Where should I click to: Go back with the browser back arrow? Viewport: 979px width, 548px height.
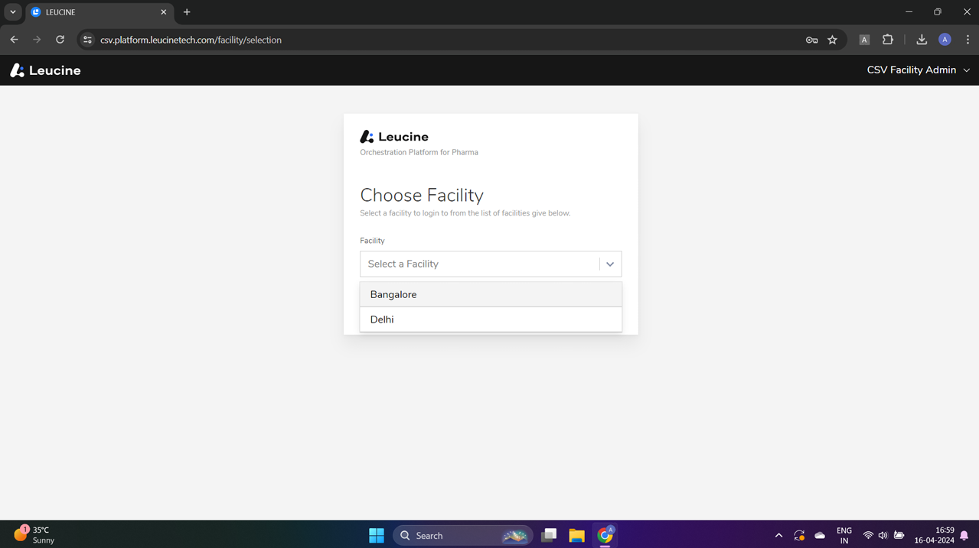click(14, 40)
